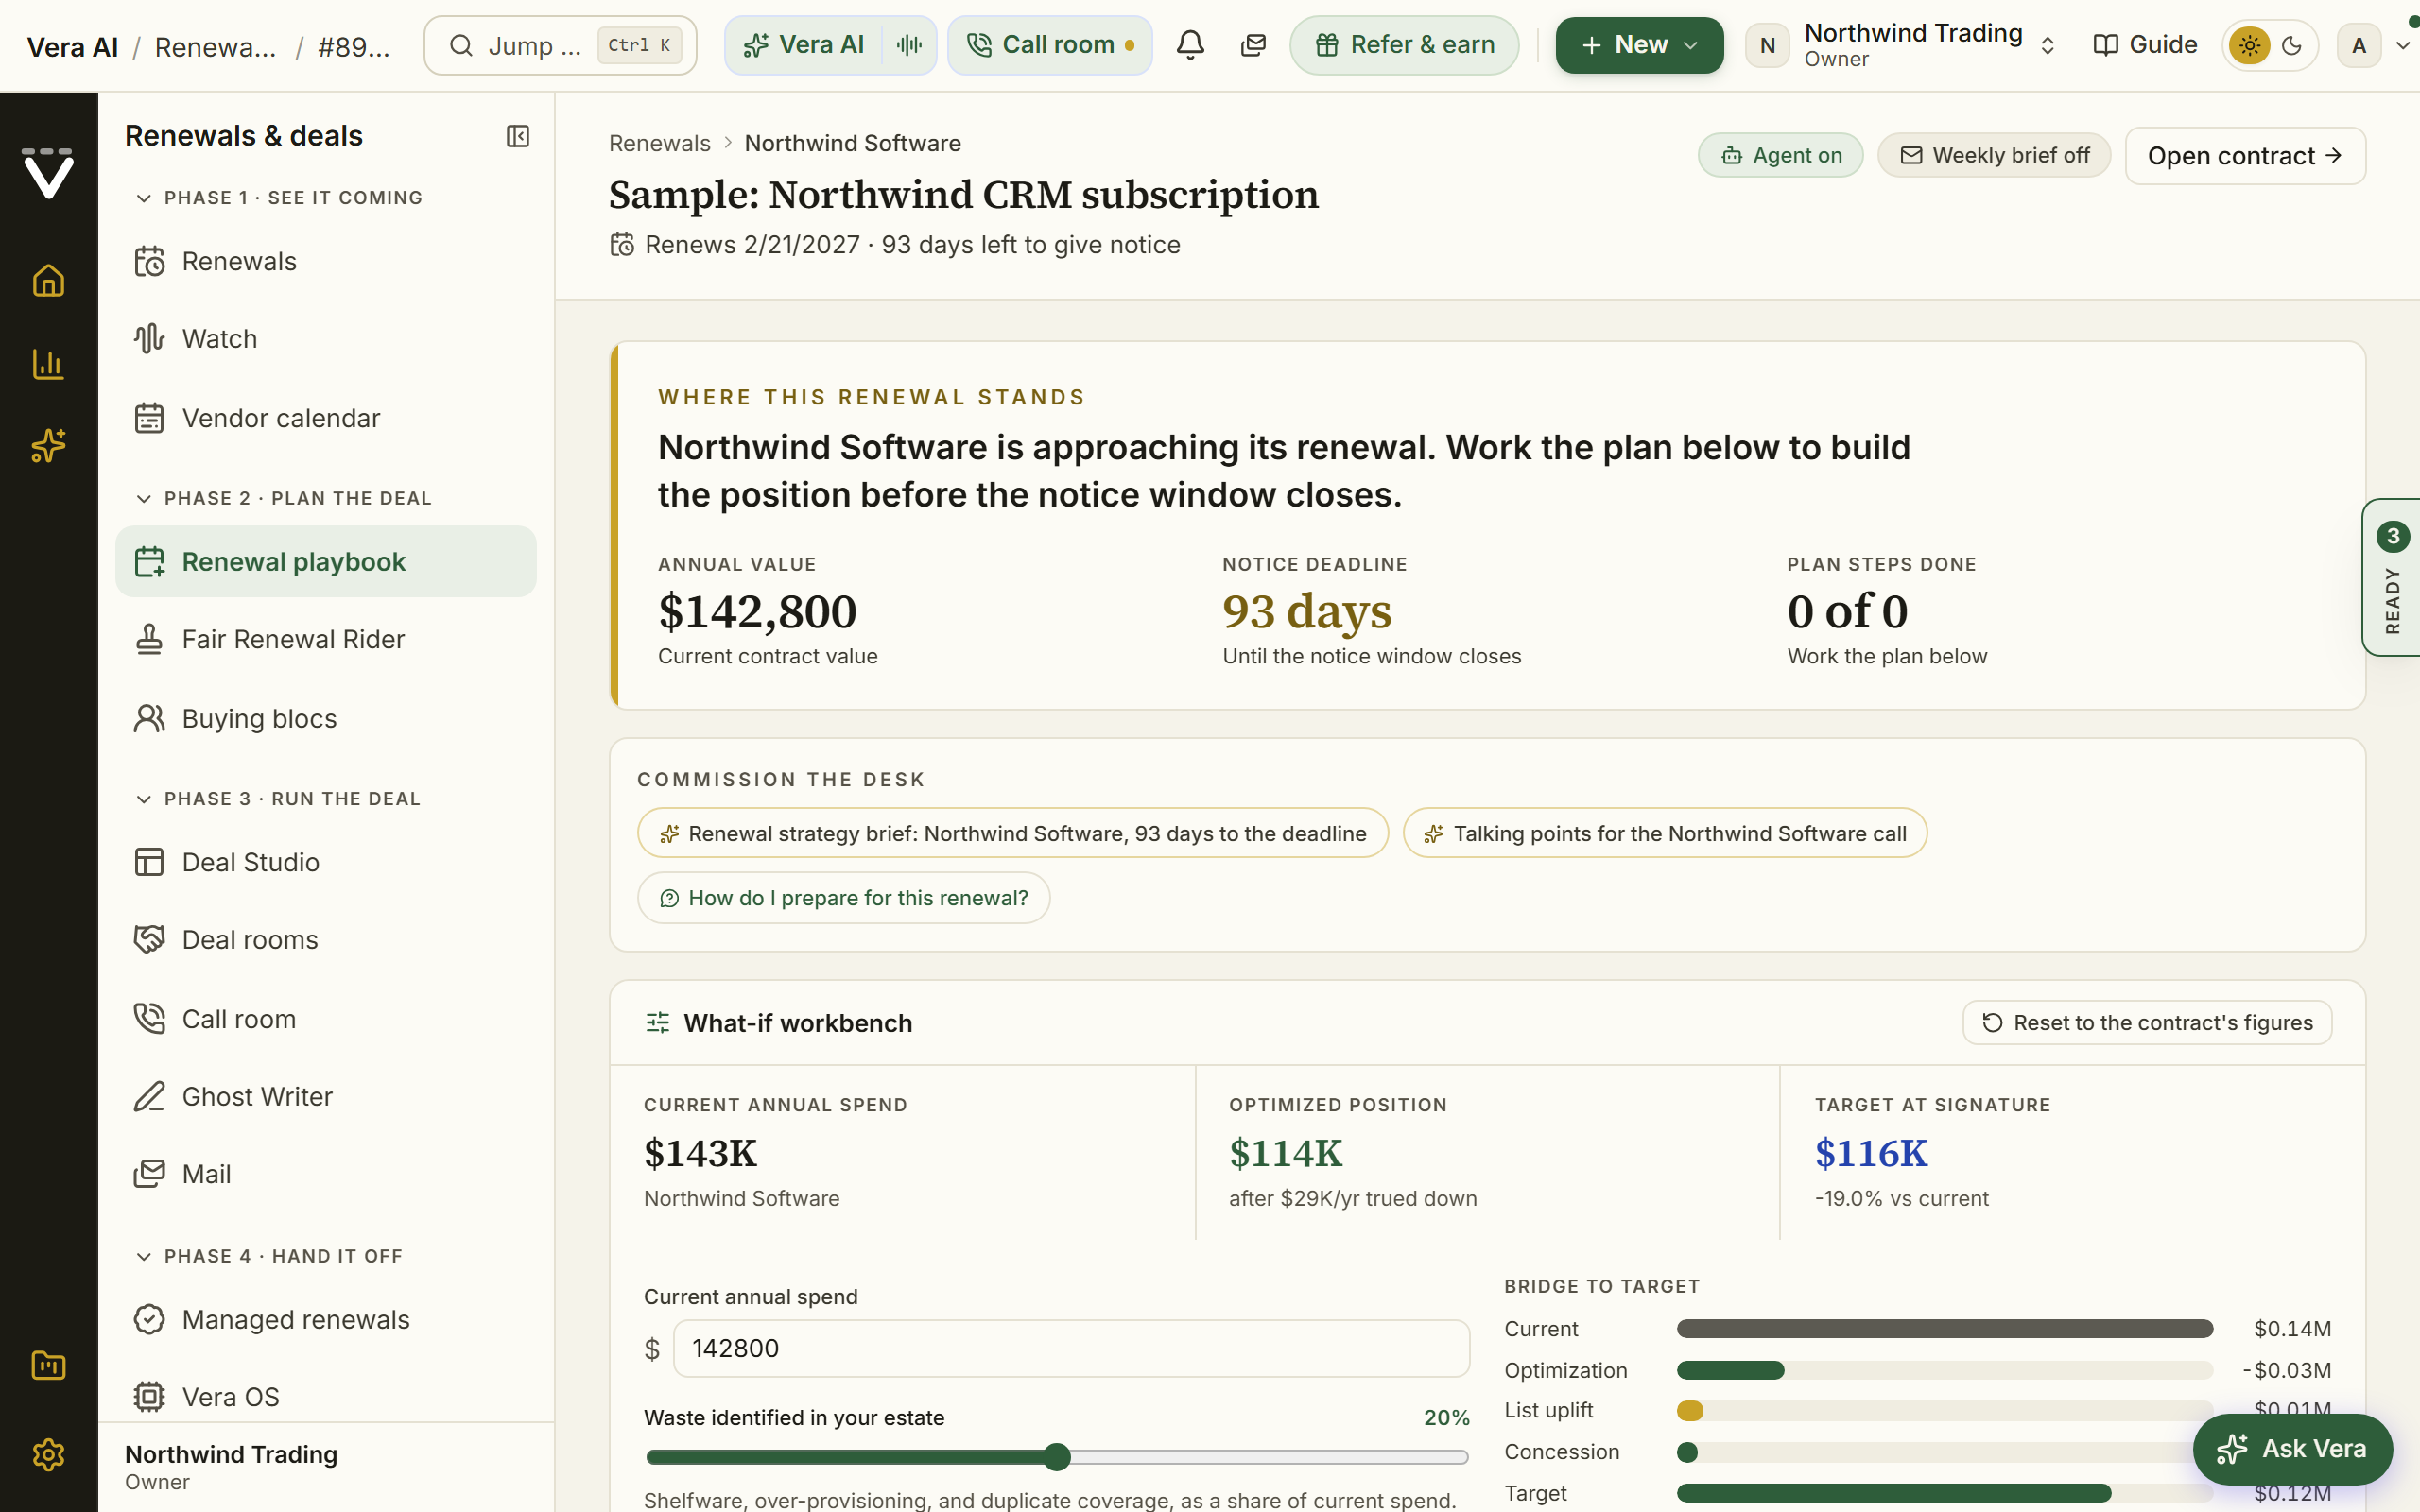Collapse Phase 4 · Hand it off

tap(269, 1257)
